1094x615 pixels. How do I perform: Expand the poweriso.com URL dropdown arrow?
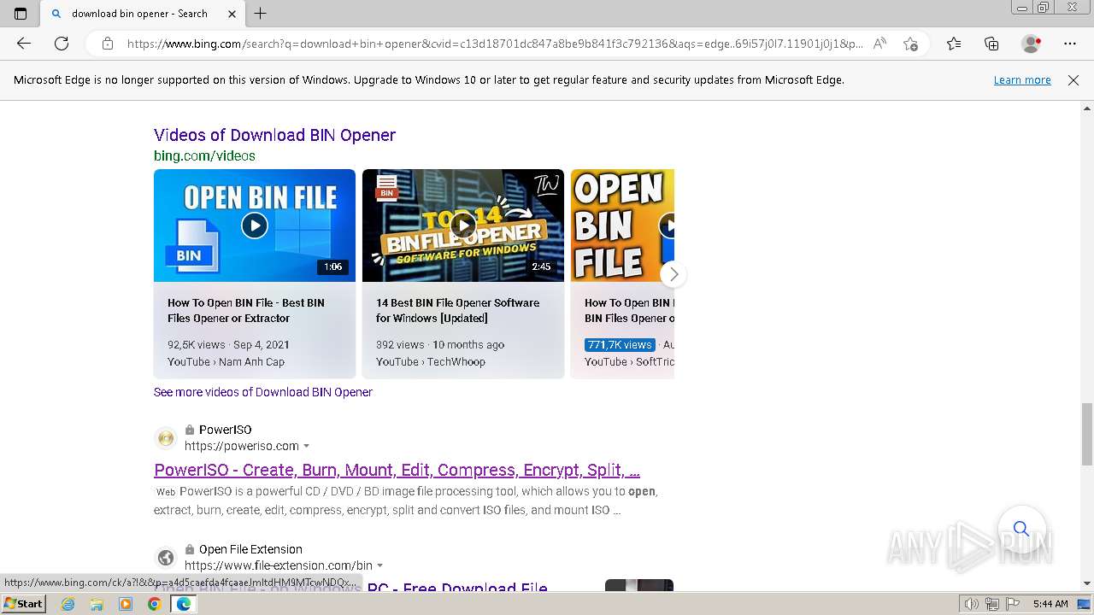point(307,446)
